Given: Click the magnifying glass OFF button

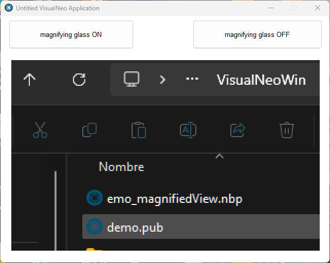Looking at the screenshot, I should coord(258,34).
